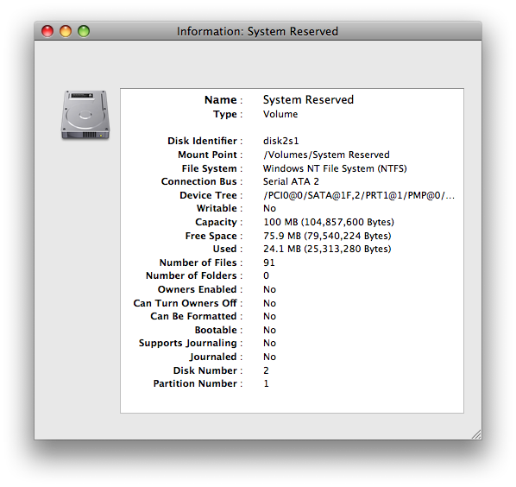This screenshot has width=516, height=487.
Task: Click the 'Serial ATA 2' value
Action: tap(291, 181)
